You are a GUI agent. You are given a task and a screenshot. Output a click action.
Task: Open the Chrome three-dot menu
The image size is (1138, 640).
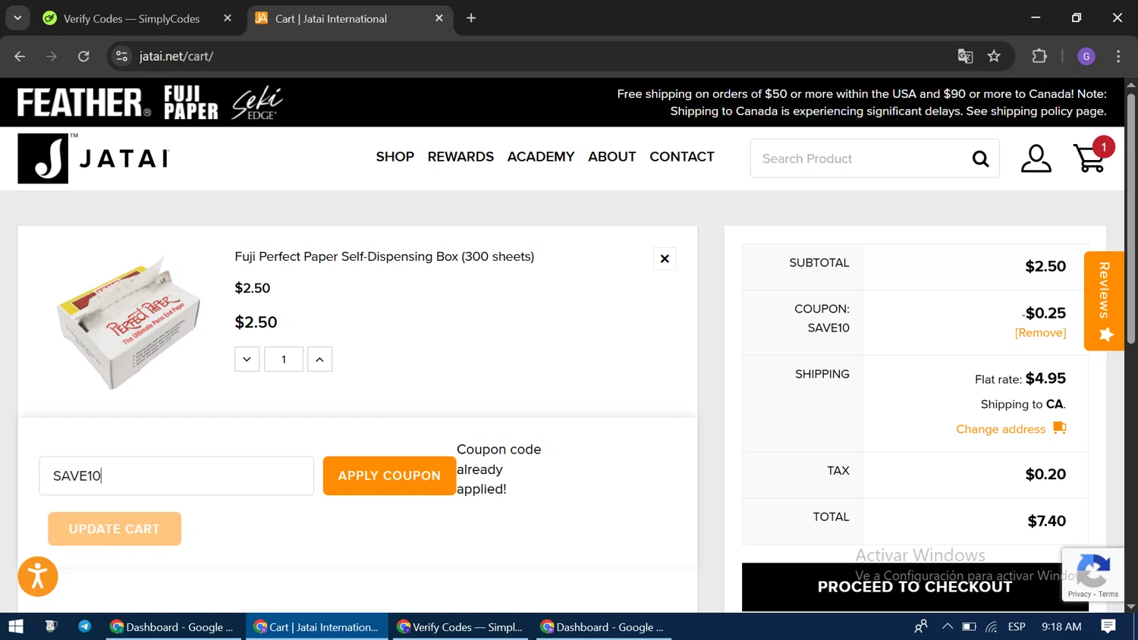tap(1118, 56)
